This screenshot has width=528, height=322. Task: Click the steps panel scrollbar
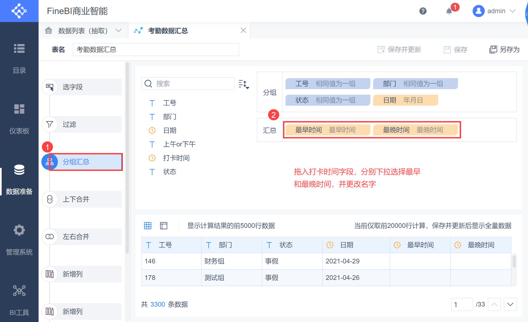click(127, 157)
